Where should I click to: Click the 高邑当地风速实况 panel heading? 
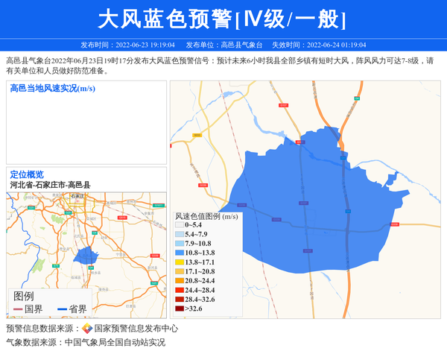click(52, 89)
